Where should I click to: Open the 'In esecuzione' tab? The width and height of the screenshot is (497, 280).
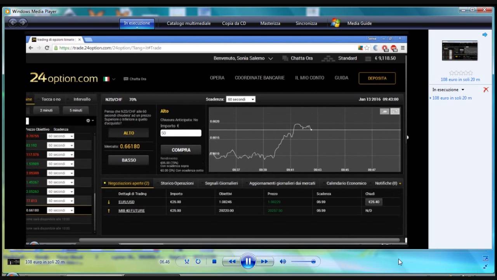pos(137,23)
